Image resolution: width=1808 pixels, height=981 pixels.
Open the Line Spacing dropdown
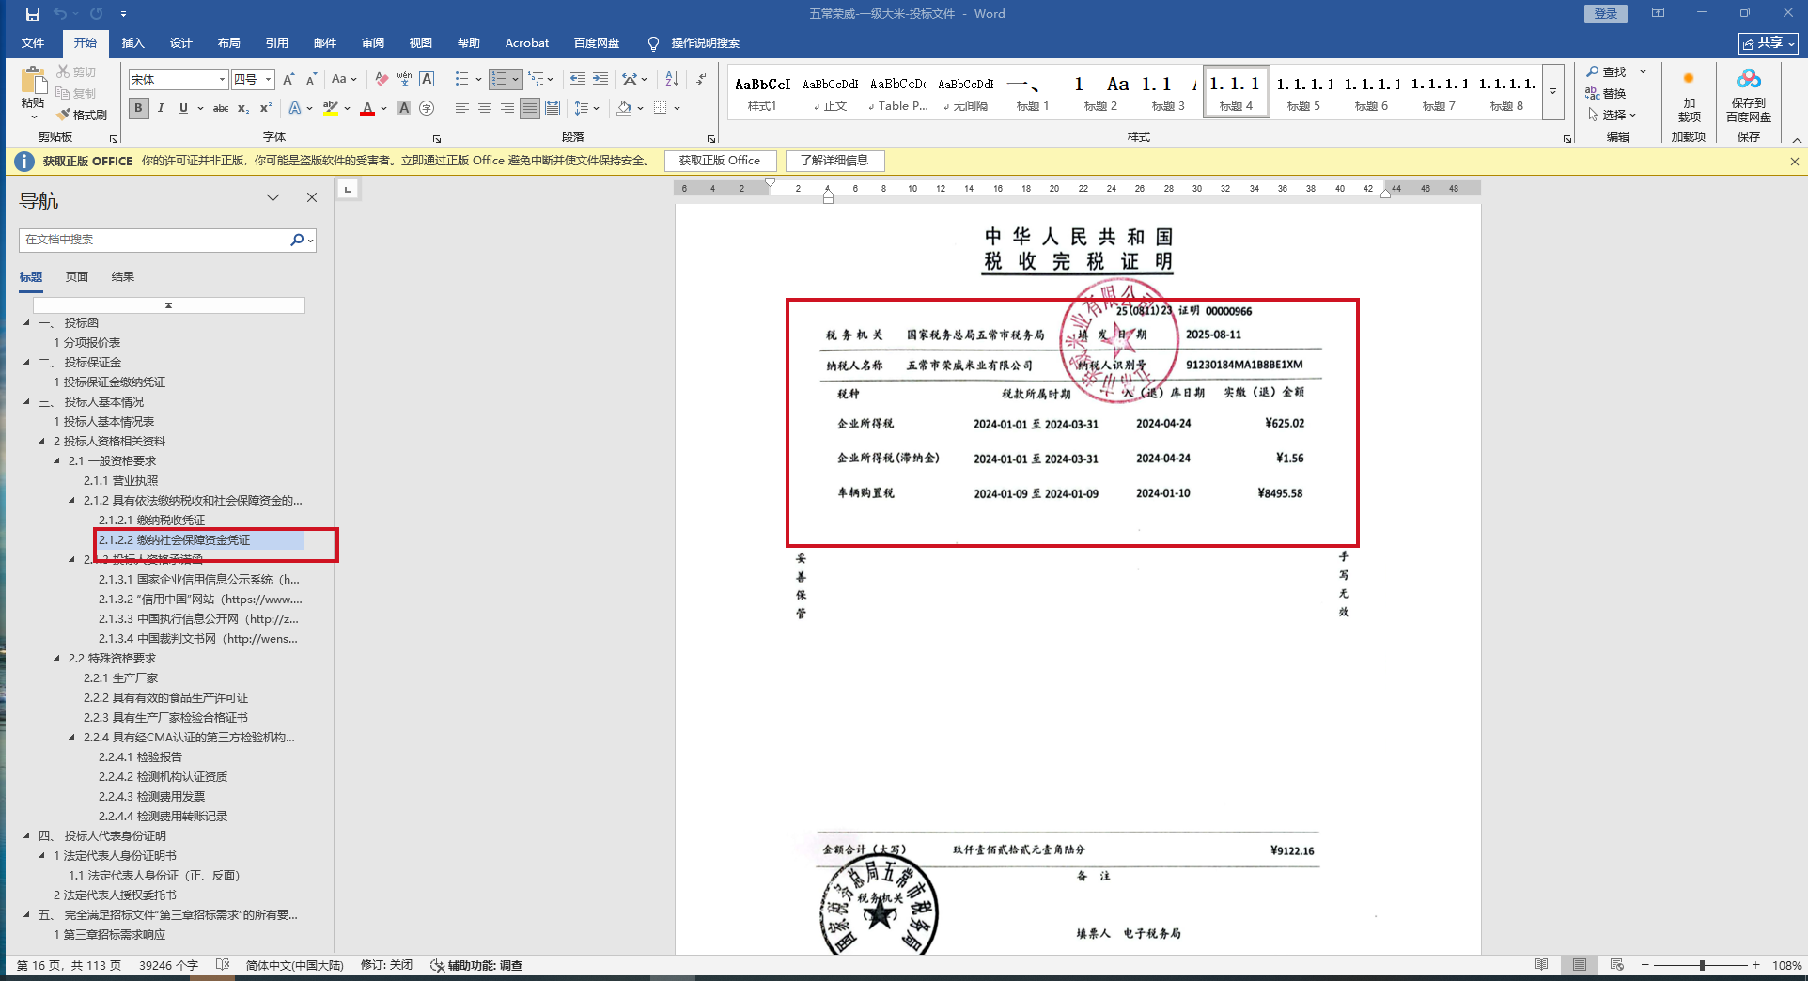click(586, 108)
